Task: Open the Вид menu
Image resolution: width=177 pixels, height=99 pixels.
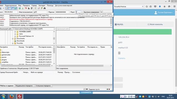Action: [x=20, y=5]
